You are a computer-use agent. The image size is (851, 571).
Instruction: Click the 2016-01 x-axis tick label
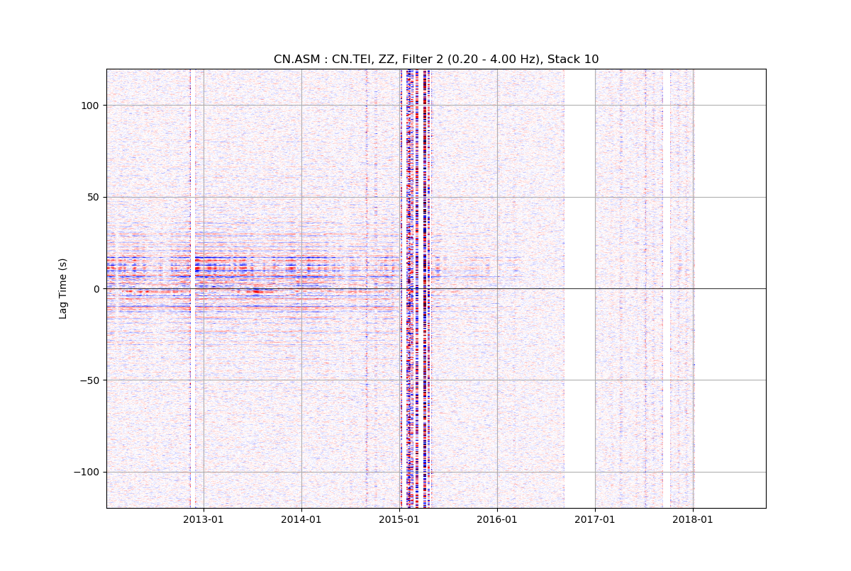(497, 519)
